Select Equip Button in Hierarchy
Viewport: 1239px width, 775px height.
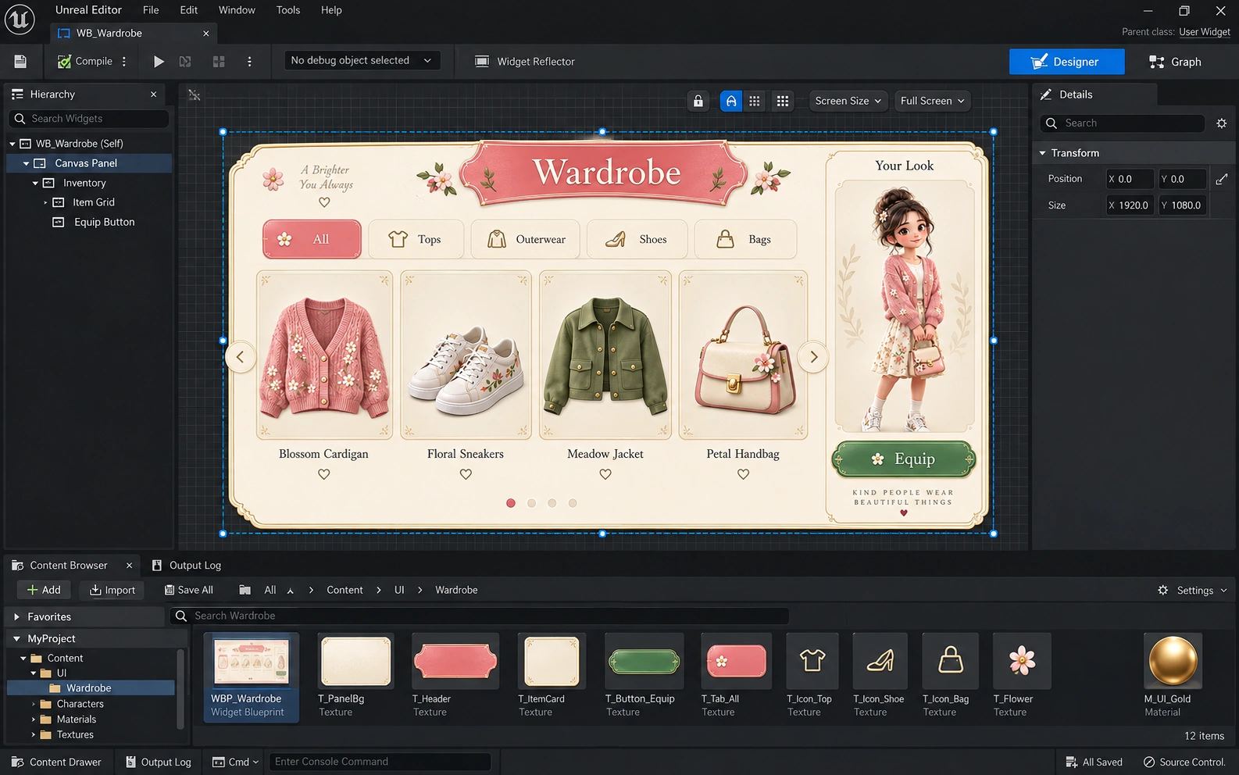click(94, 222)
